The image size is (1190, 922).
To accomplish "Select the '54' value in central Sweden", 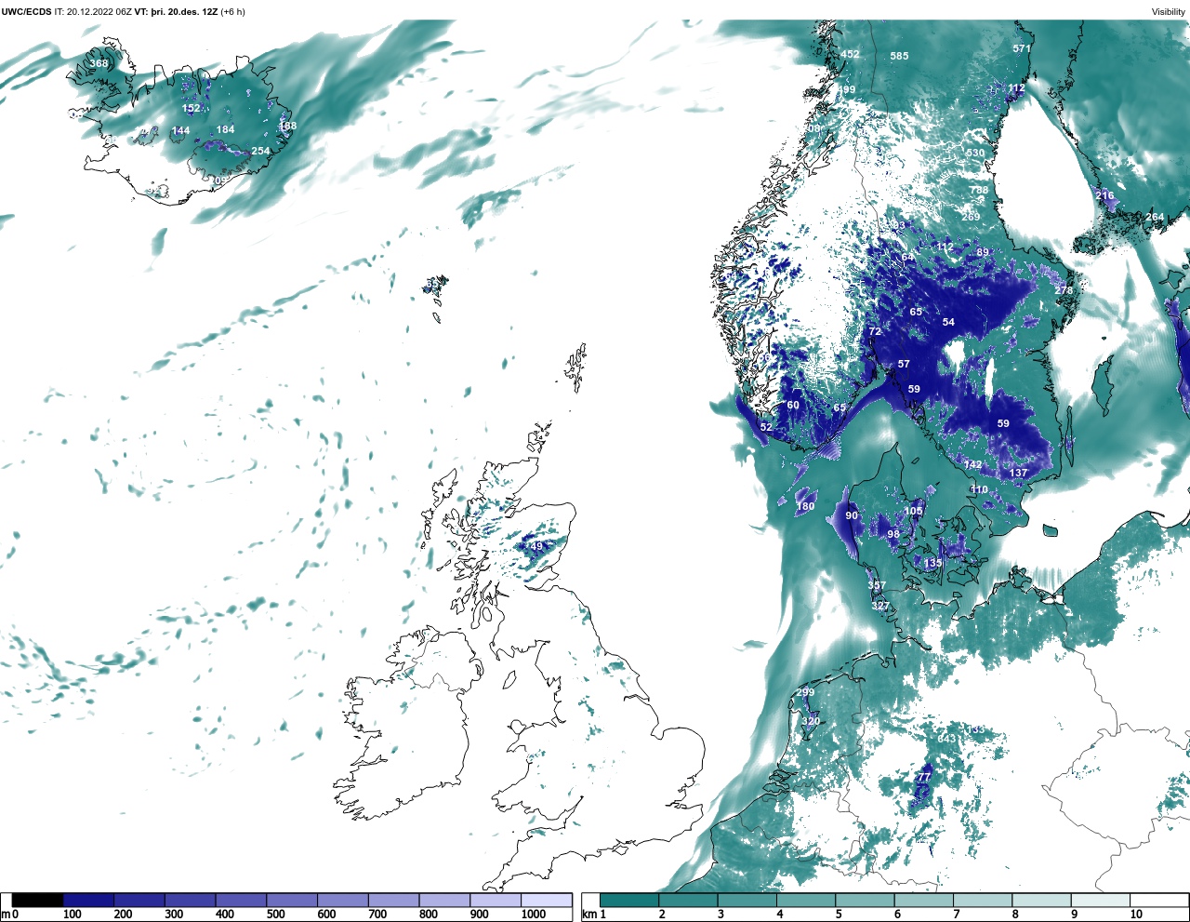I will tap(948, 323).
